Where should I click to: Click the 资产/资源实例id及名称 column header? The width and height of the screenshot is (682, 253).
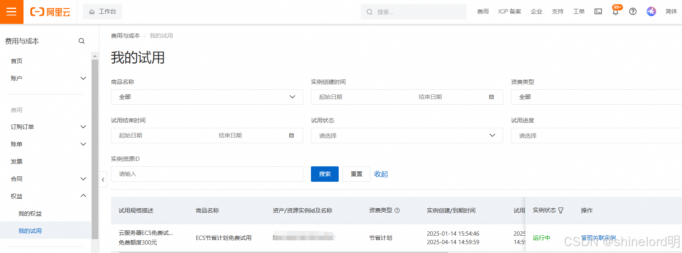[x=302, y=211]
